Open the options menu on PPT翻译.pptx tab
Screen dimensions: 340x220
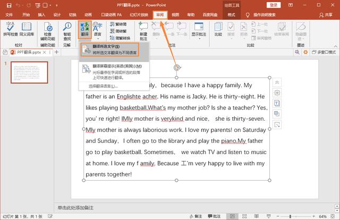tap(50, 52)
